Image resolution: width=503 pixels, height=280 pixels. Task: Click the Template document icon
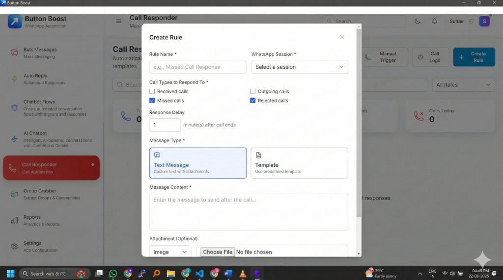[x=258, y=155]
